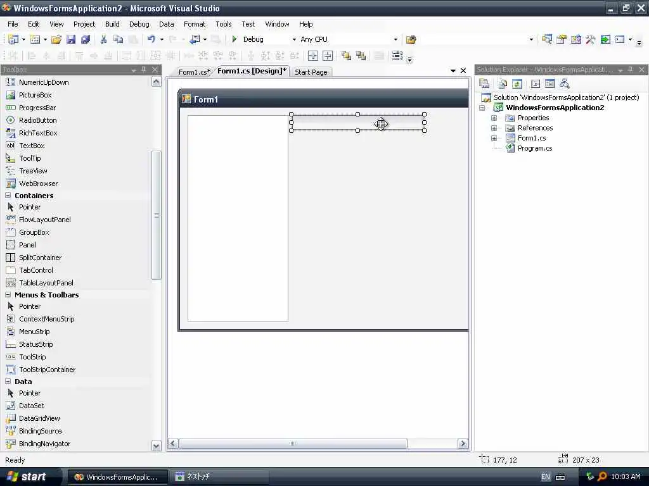Click designer horizontal scrollbar left arrow
649x486 pixels.
click(173, 444)
